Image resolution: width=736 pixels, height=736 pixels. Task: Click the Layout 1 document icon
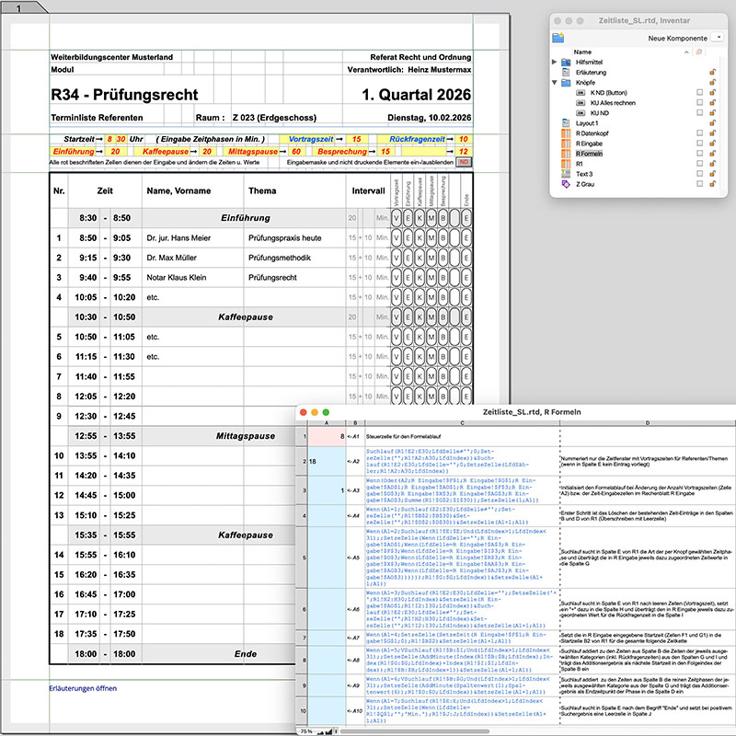tap(566, 123)
